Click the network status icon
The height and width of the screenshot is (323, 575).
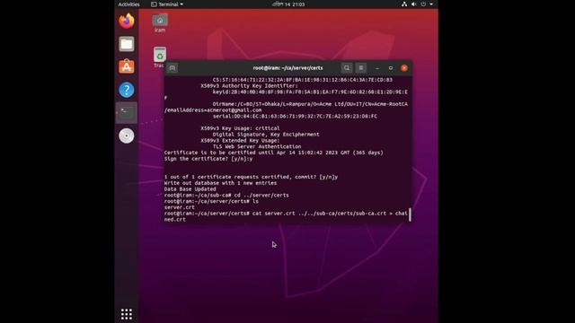pyautogui.click(x=404, y=4)
